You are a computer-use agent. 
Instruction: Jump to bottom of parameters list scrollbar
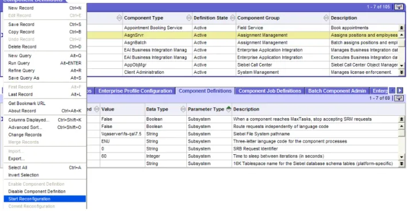click(x=402, y=163)
